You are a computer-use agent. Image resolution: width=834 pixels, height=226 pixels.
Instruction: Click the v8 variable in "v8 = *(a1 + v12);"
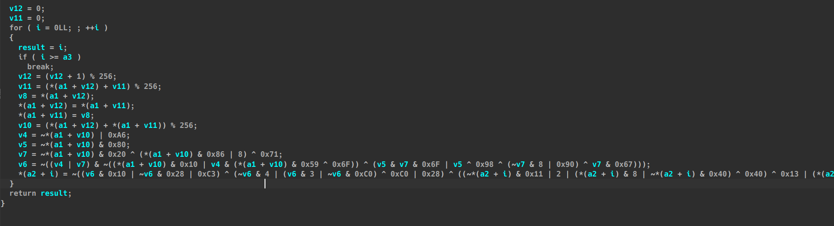23,96
